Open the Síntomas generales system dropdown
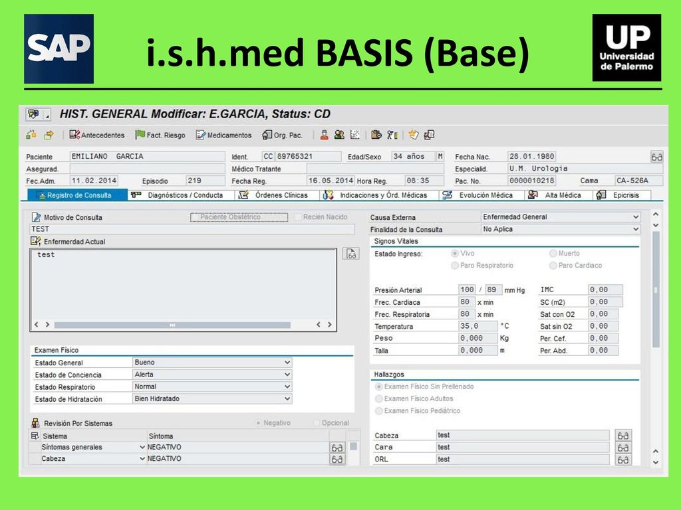The height and width of the screenshot is (510, 681). click(x=142, y=447)
